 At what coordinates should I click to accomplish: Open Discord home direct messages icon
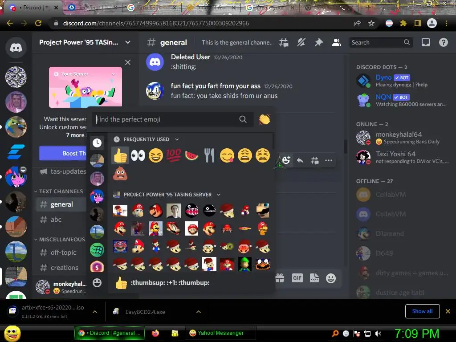(16, 47)
